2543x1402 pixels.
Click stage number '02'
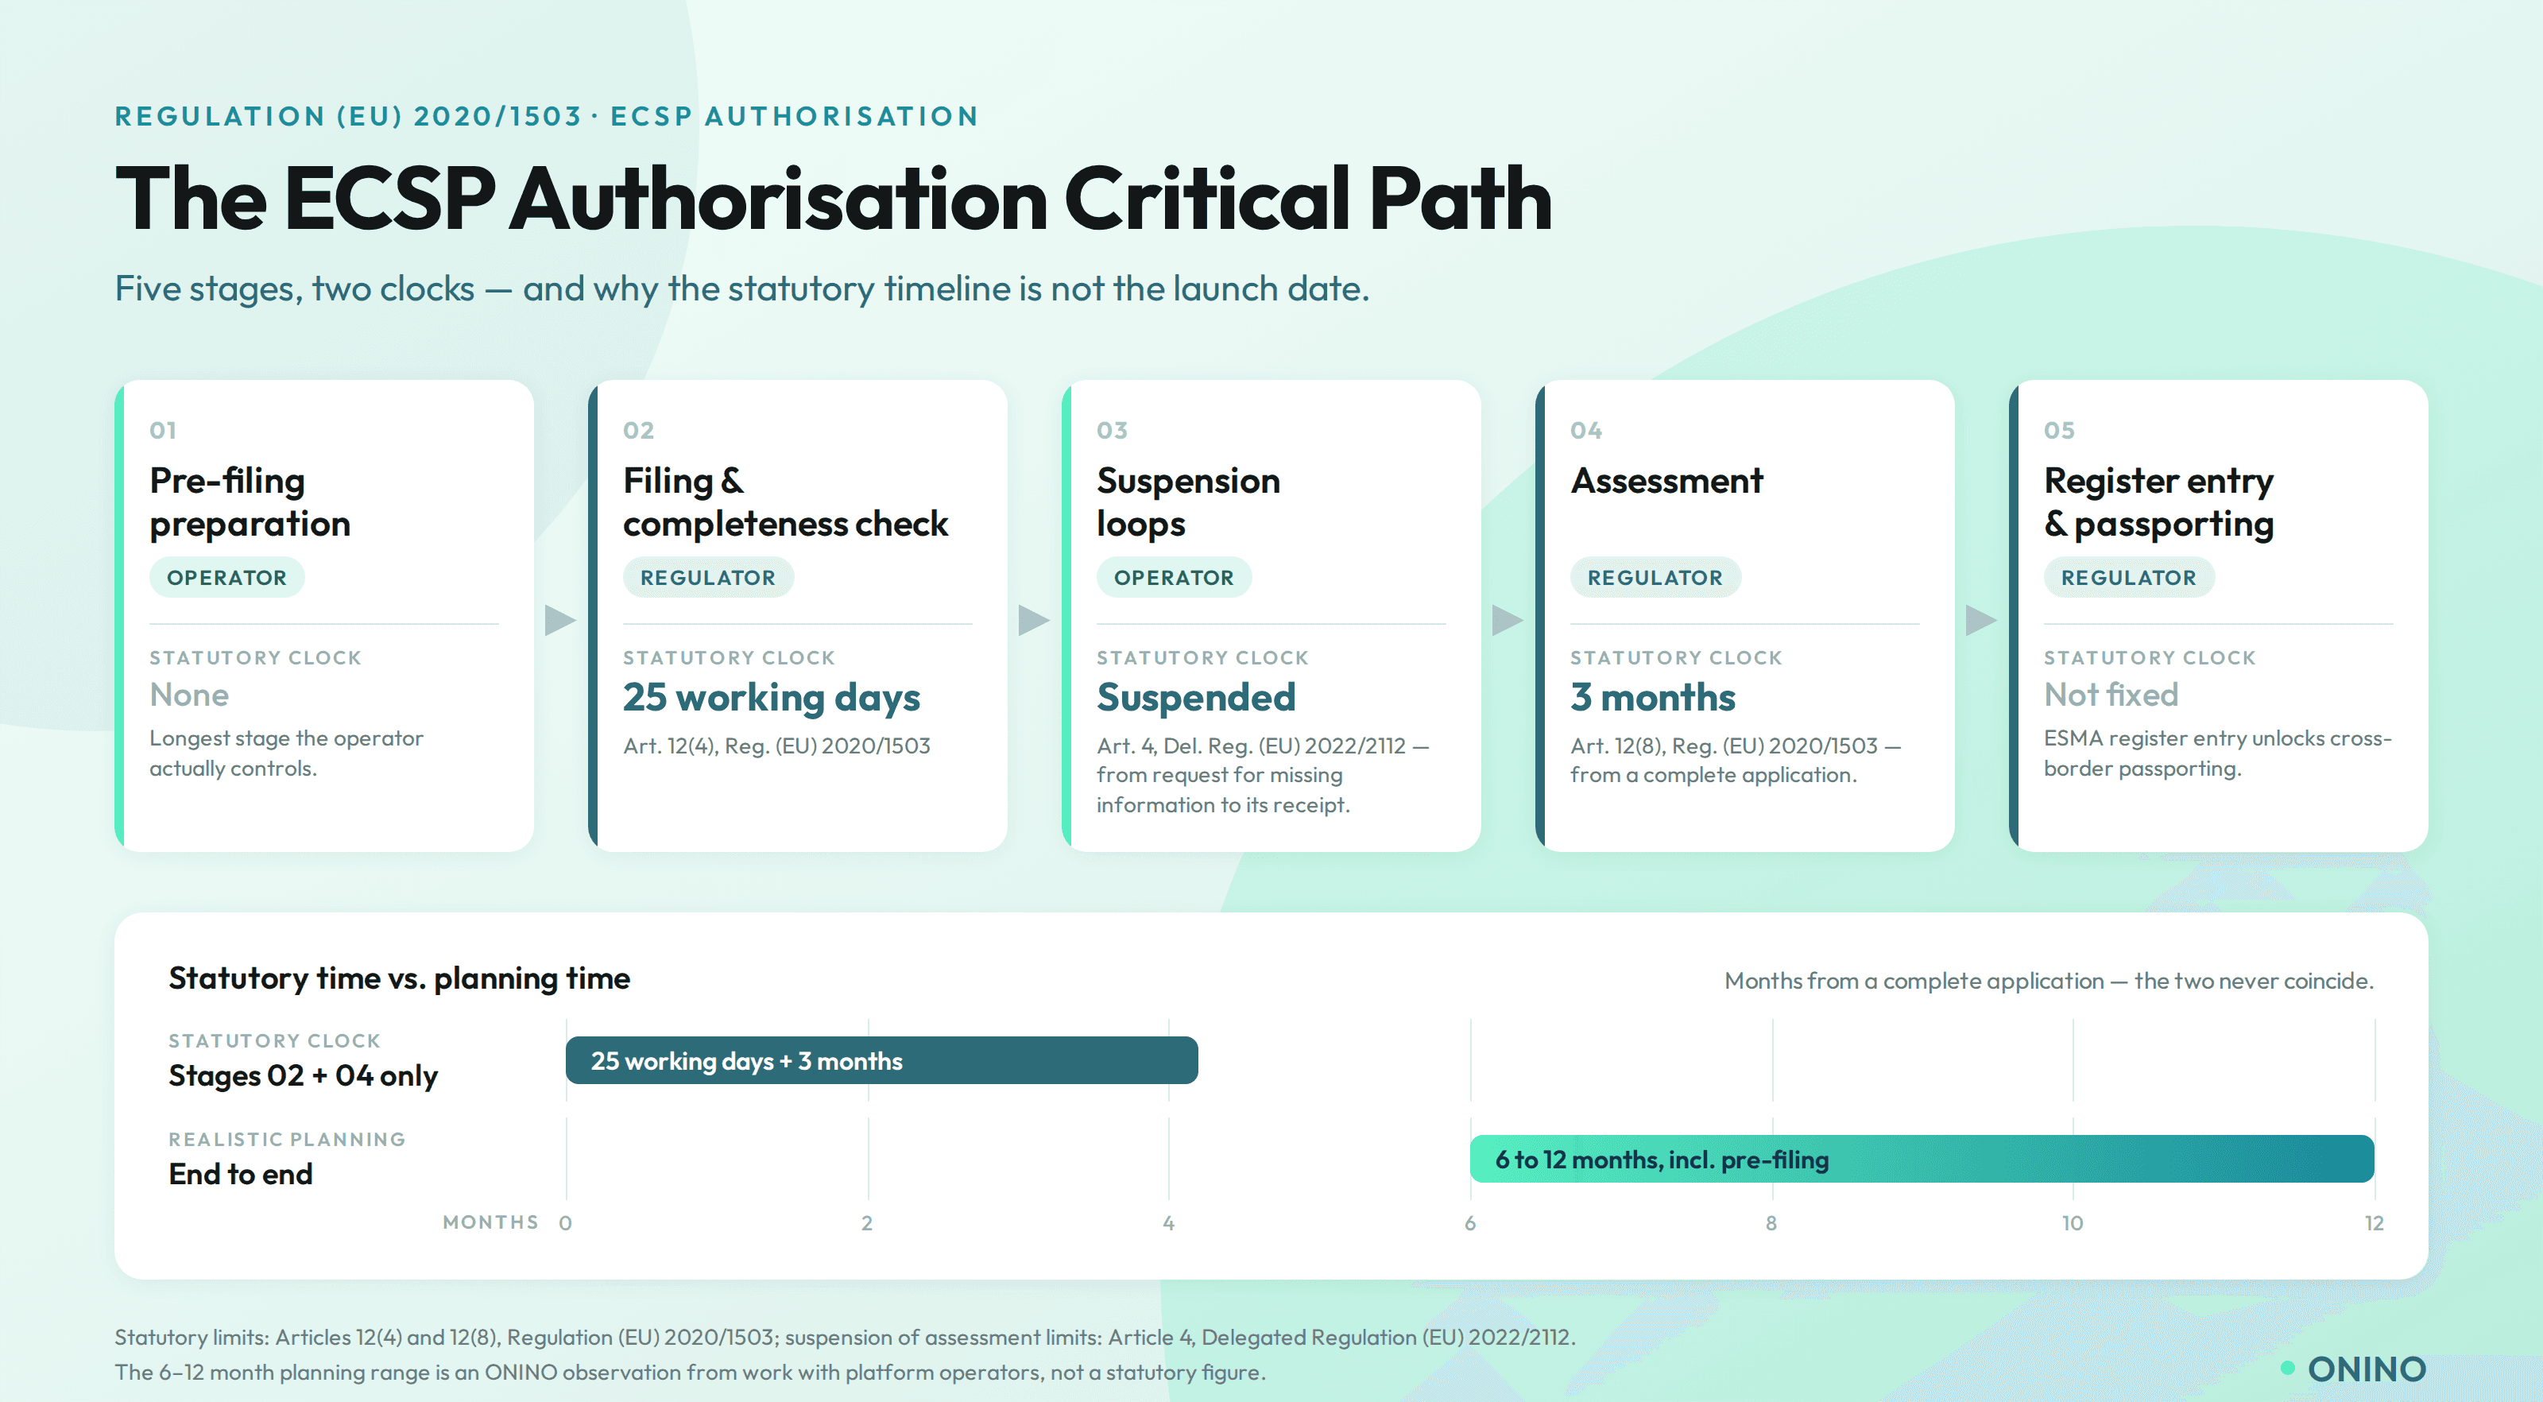coord(639,431)
